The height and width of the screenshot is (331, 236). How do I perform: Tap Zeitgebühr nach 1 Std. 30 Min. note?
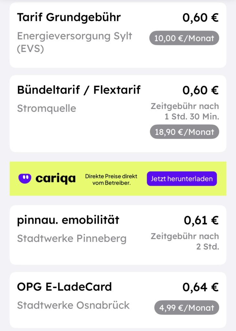pos(185,111)
